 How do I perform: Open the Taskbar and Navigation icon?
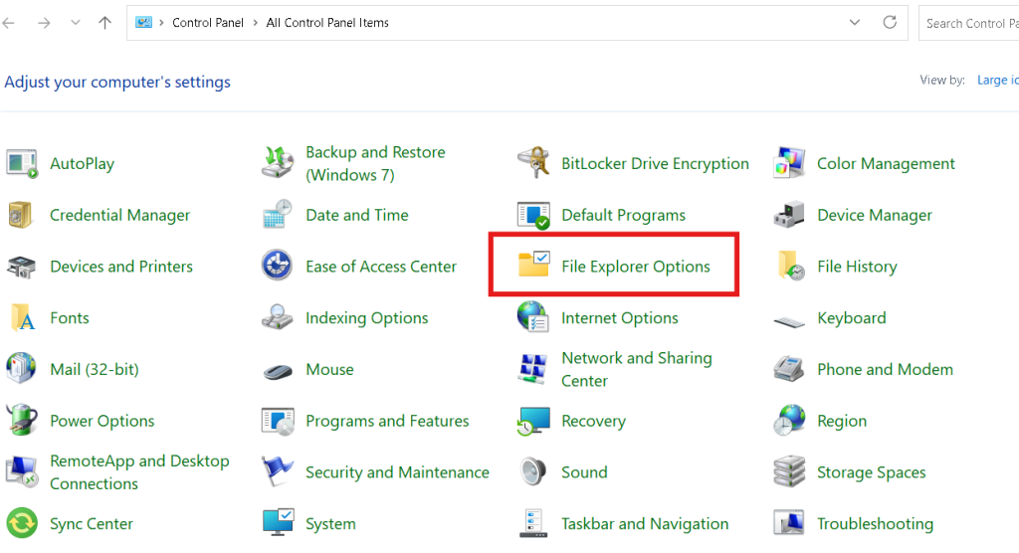click(533, 523)
